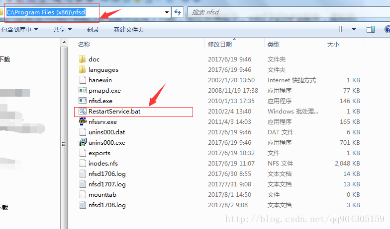Expand the address bar history dropdown
Image resolution: width=390 pixels, height=229 pixels.
point(167,12)
